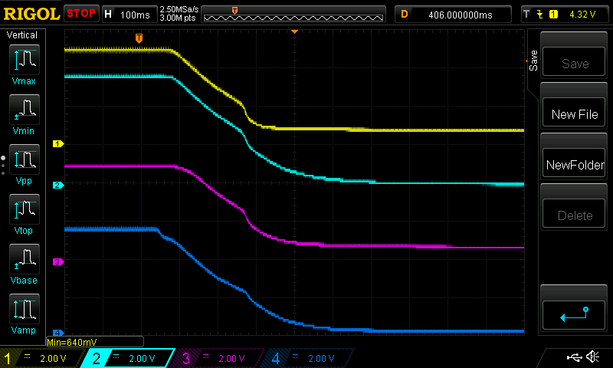The height and width of the screenshot is (368, 613).
Task: Select active channel 2 label
Action: [128, 358]
